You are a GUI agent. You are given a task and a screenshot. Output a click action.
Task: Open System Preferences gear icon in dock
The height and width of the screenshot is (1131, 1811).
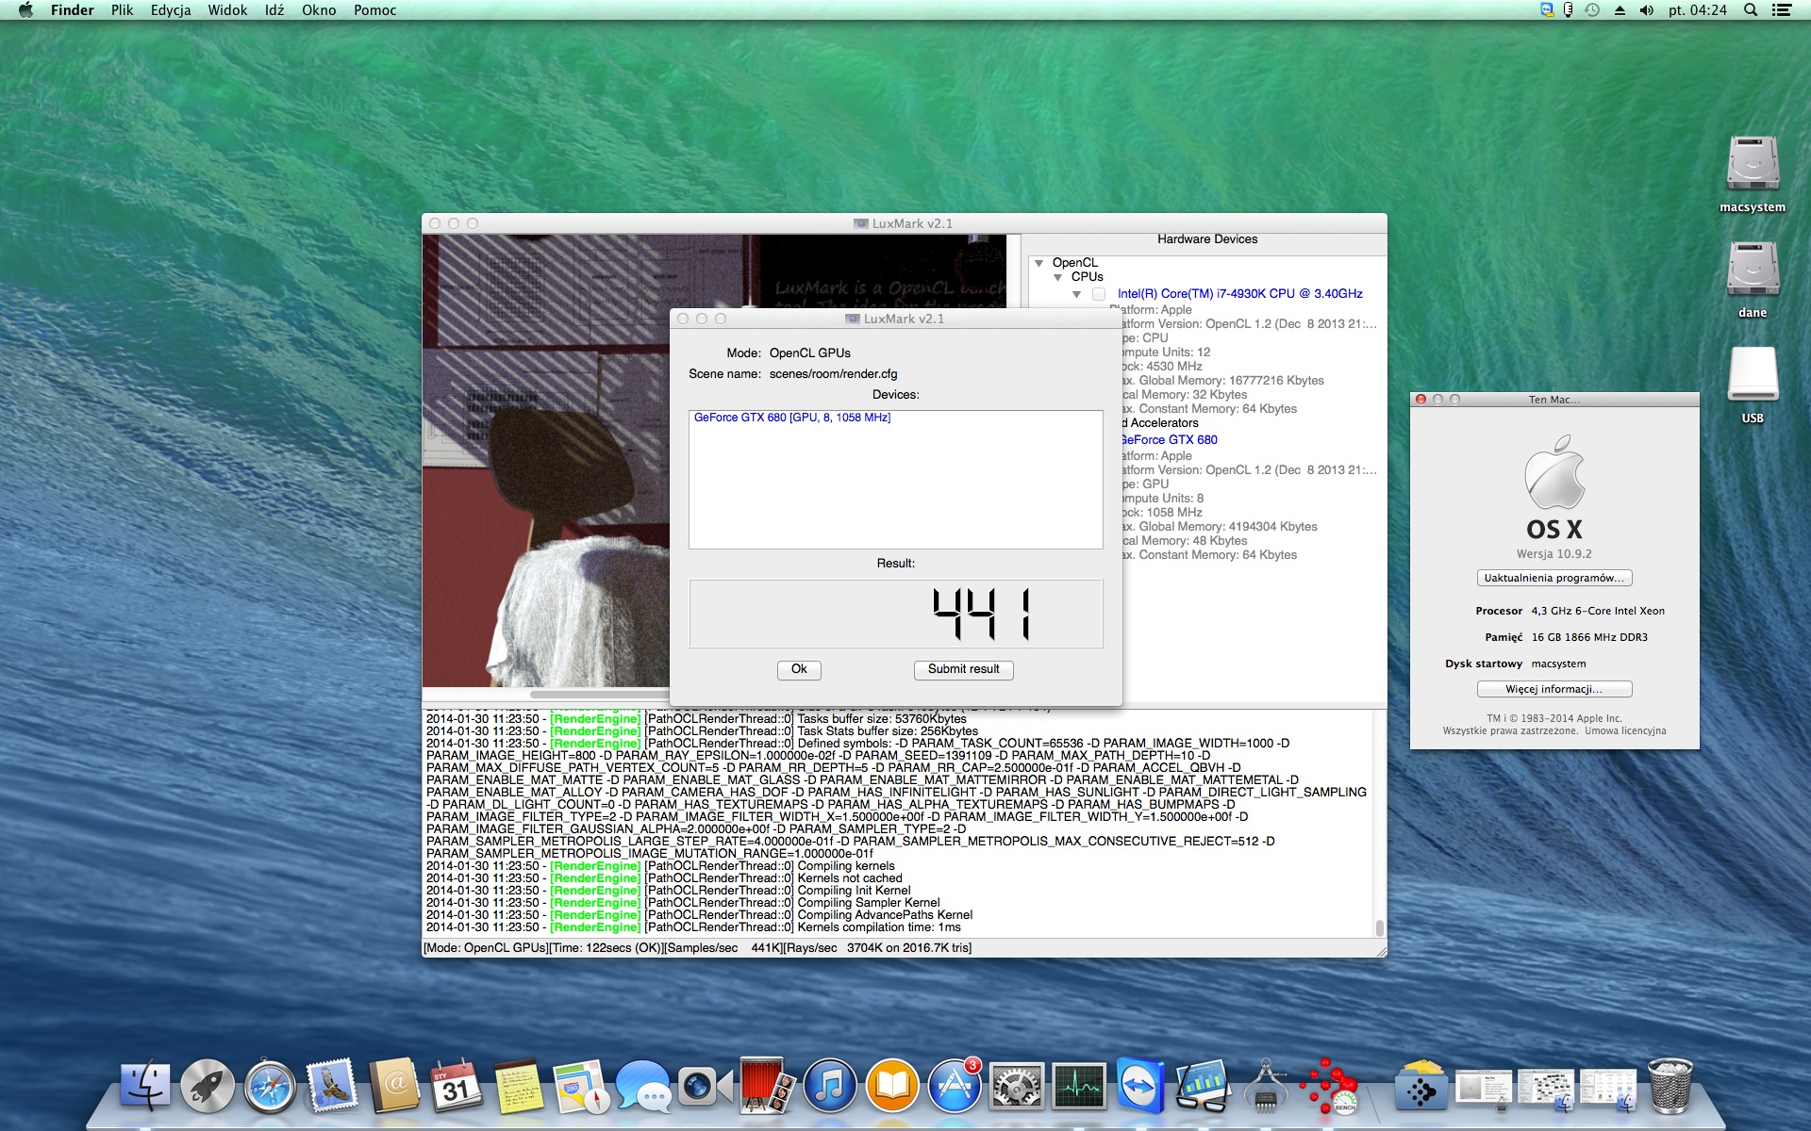(x=1017, y=1087)
